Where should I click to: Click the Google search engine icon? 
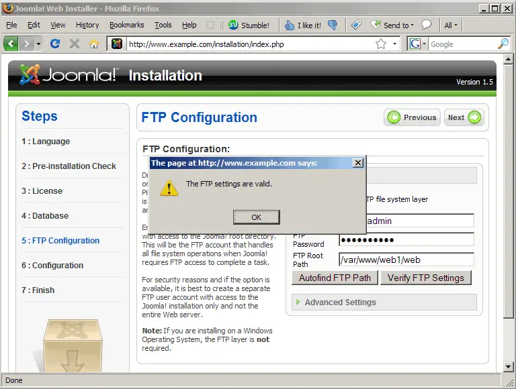click(x=415, y=44)
